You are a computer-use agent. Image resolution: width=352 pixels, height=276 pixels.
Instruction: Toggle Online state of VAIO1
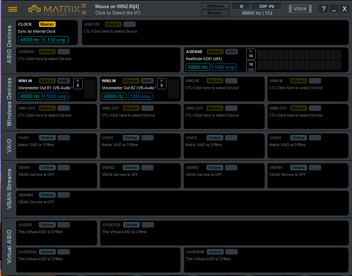click(47, 138)
